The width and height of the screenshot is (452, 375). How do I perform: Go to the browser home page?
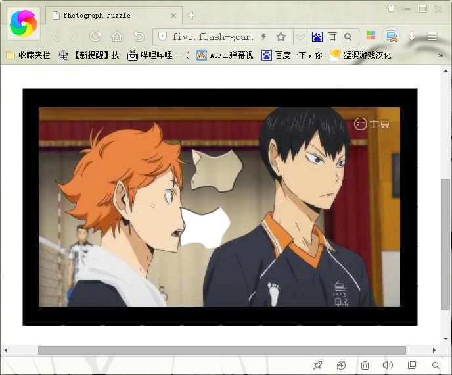pos(117,37)
